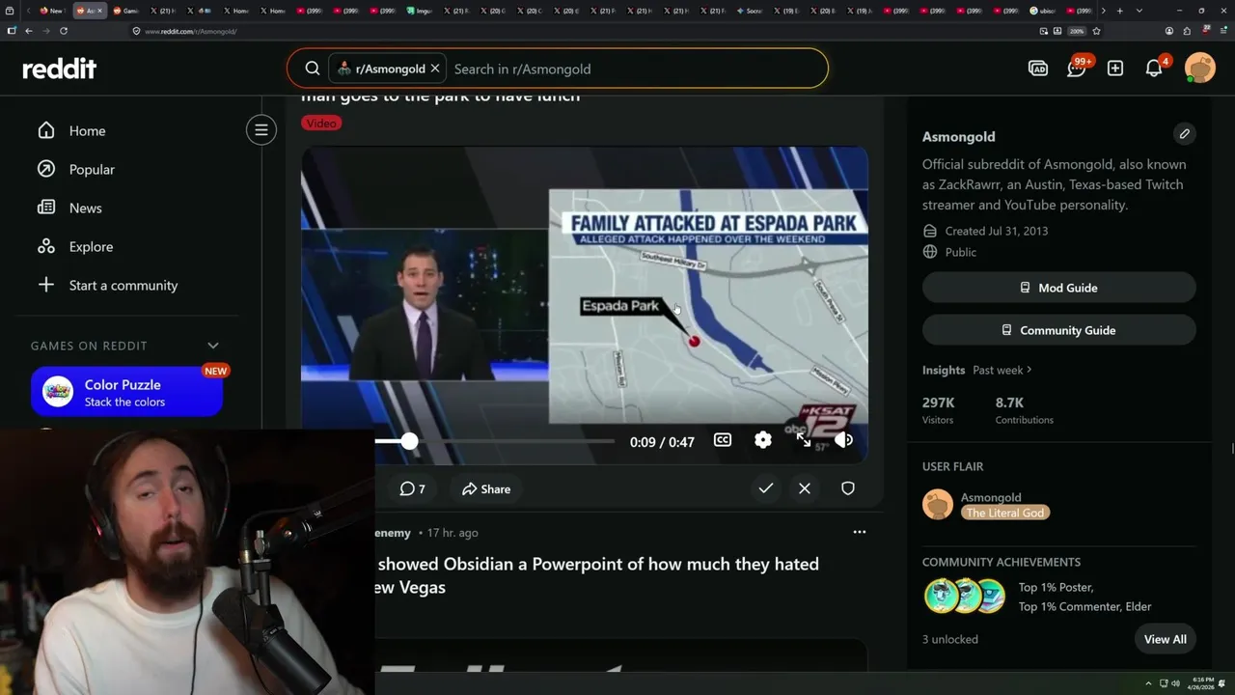This screenshot has width=1235, height=695.
Task: Click the Video flair tag
Action: (321, 123)
